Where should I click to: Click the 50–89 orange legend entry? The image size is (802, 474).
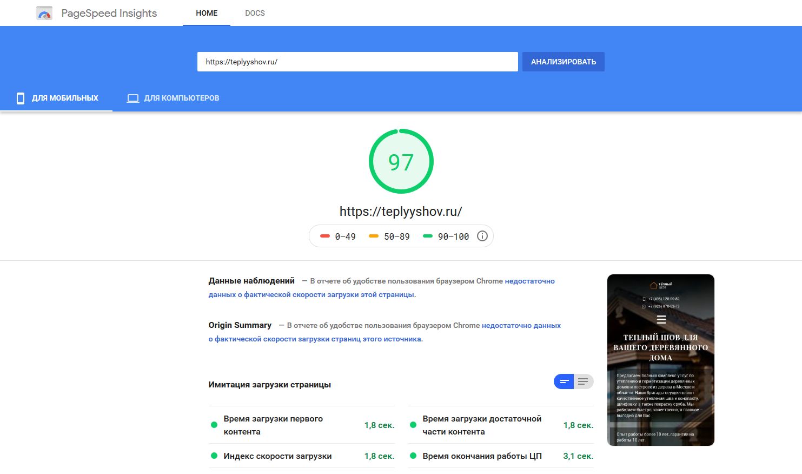pyautogui.click(x=389, y=236)
